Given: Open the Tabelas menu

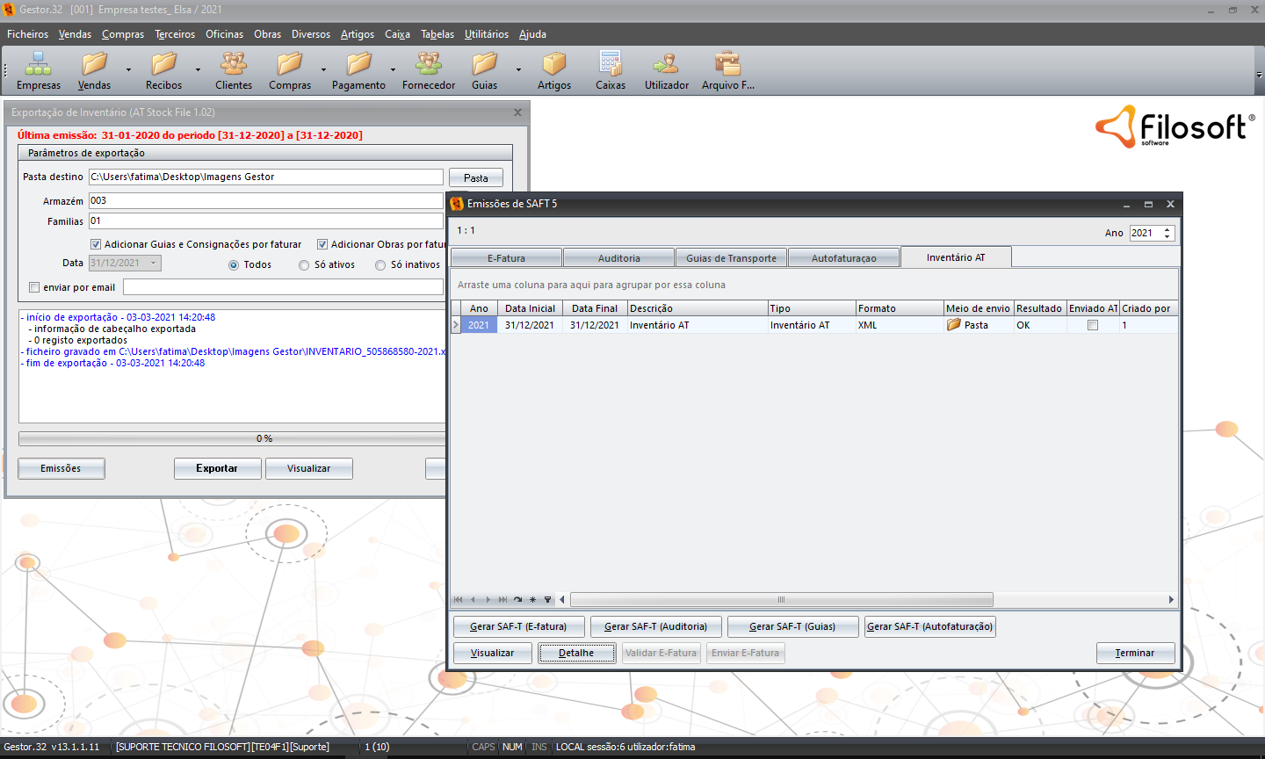Looking at the screenshot, I should pos(437,34).
